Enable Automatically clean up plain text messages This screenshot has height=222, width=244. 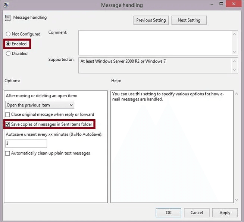(x=7, y=153)
